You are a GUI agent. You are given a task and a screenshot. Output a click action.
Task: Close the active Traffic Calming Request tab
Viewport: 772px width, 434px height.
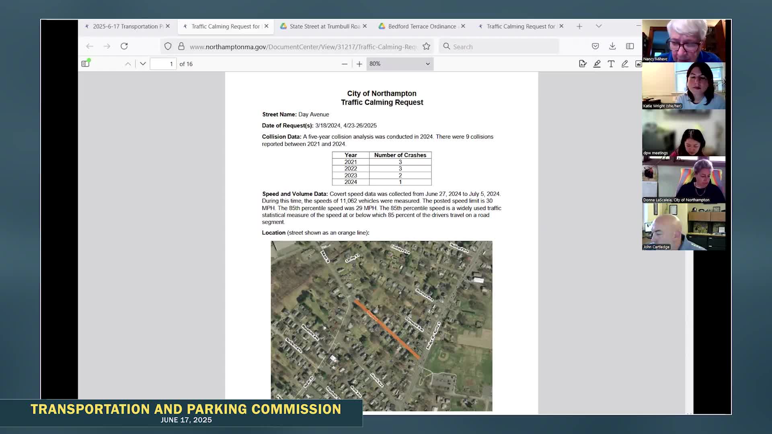(267, 26)
